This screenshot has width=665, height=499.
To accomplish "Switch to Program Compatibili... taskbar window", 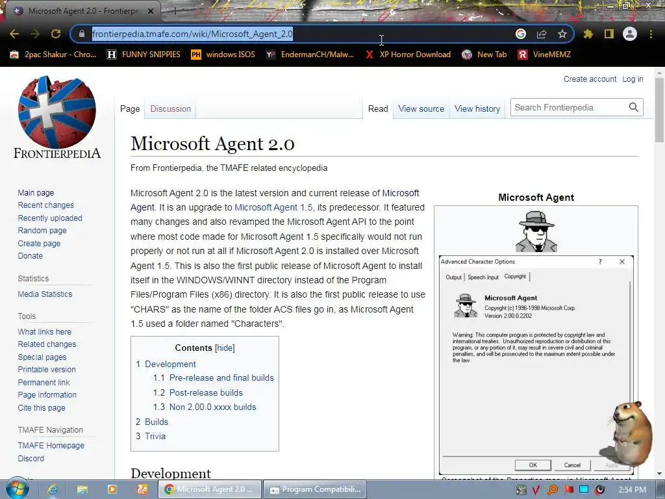I will (x=315, y=489).
